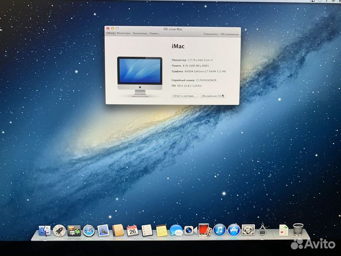Open the Trash in Dock
Image resolution: width=341 pixels, height=256 pixels.
click(298, 229)
